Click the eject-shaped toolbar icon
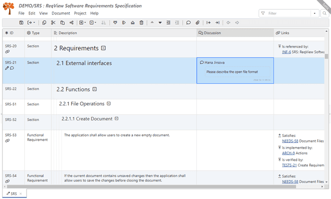Viewport: 331px width, 199px height. (133, 23)
